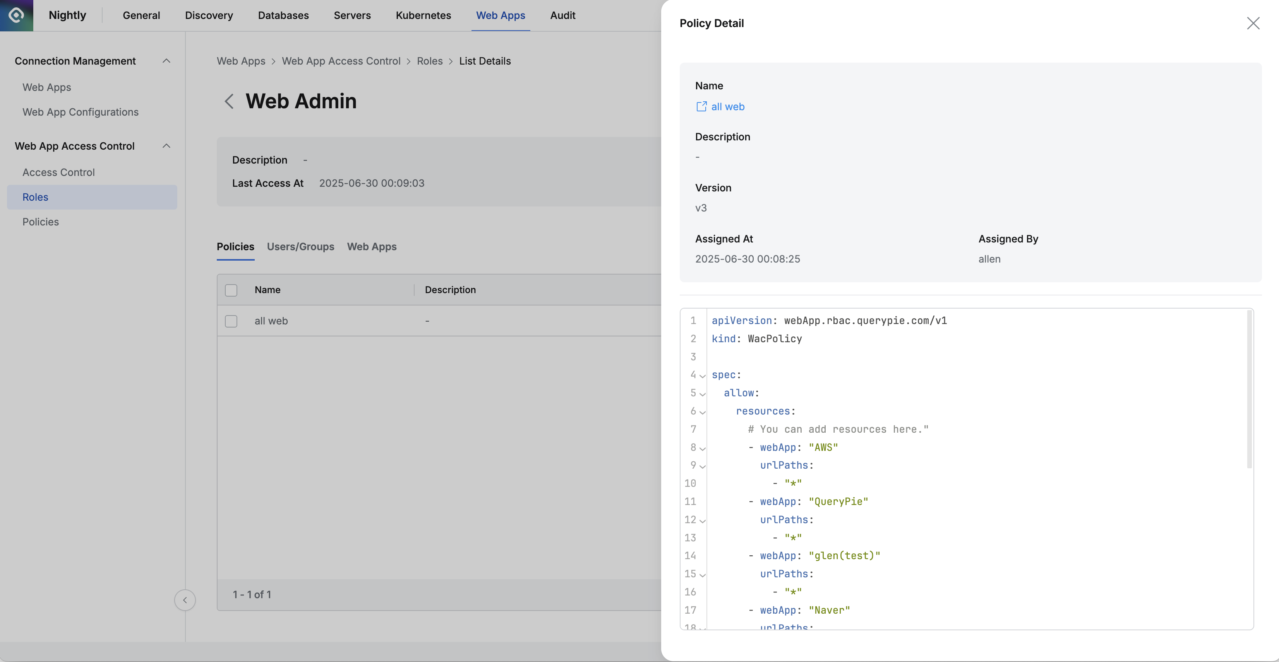Collapse the Web App Access Control section
The height and width of the screenshot is (662, 1279).
(x=166, y=146)
